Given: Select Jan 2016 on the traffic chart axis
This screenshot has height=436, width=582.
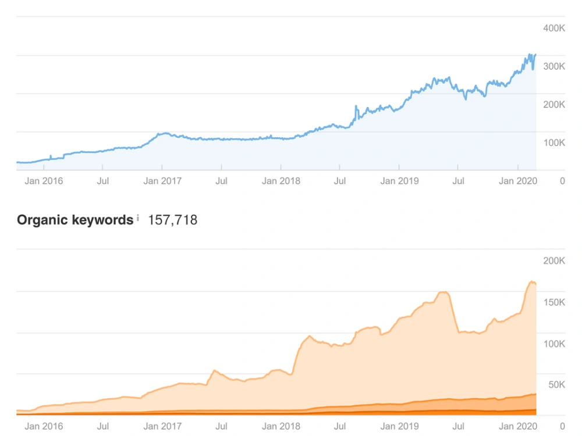Looking at the screenshot, I should 44,181.
